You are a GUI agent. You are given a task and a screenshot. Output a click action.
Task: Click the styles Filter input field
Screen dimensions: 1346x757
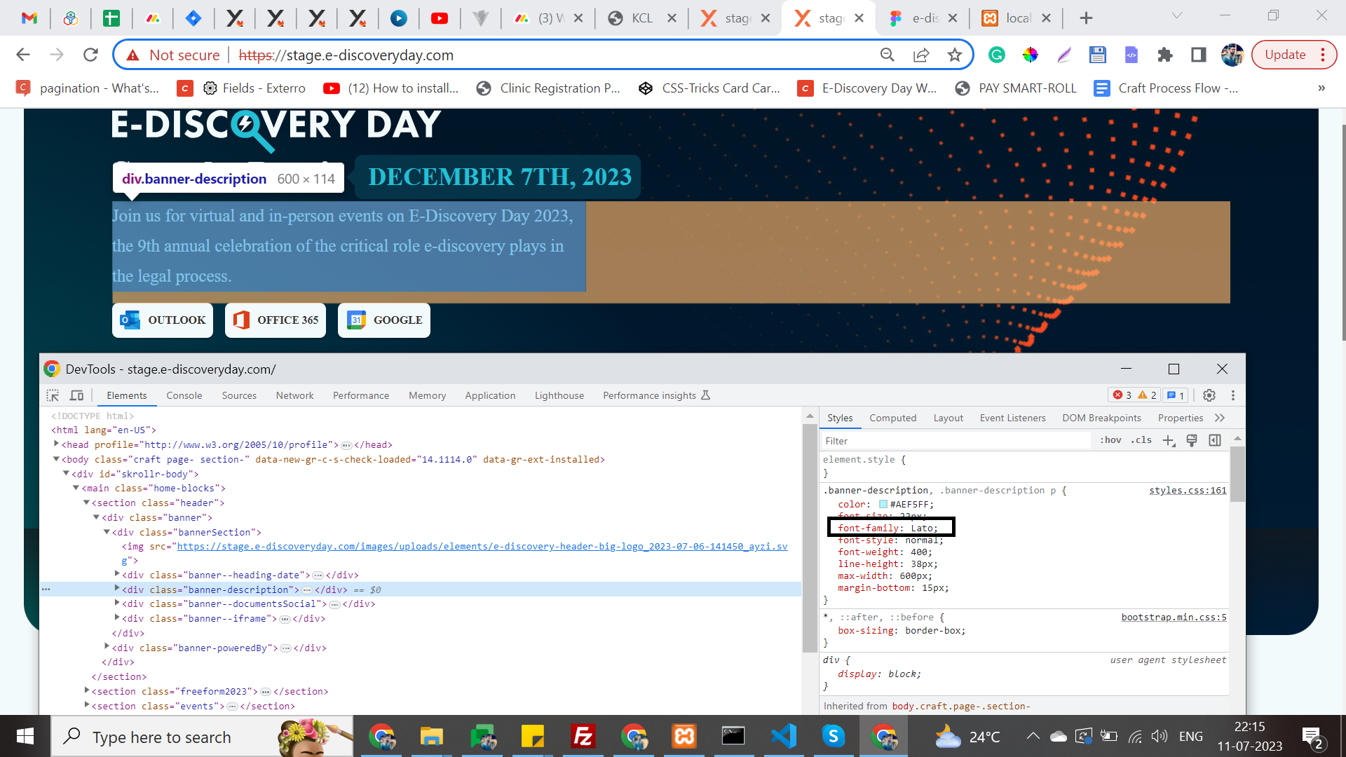[x=956, y=440]
